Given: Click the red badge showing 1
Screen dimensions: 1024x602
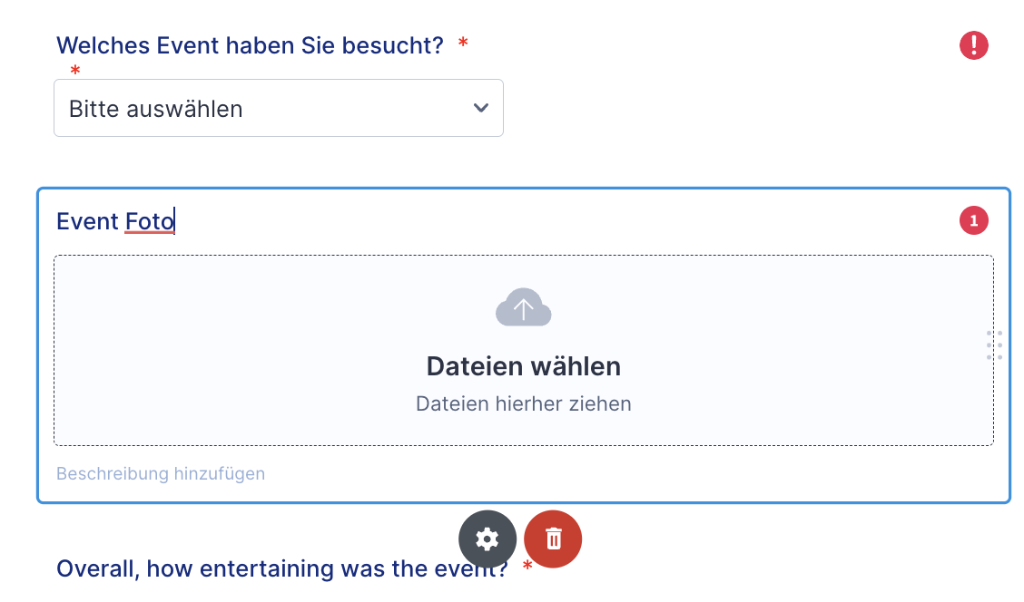Looking at the screenshot, I should (974, 220).
